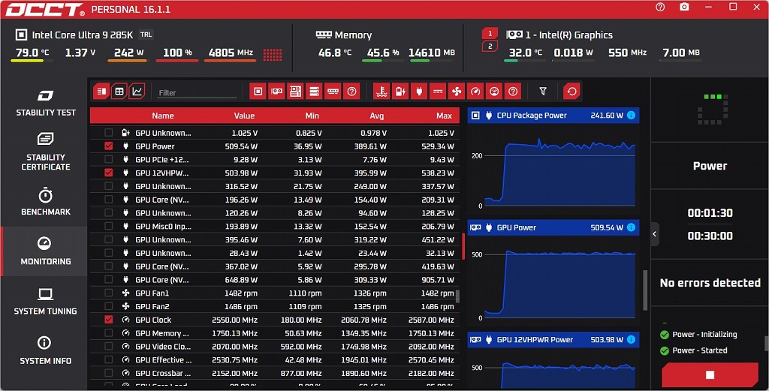Select GPU tab number 1
Image resolution: width=769 pixels, height=391 pixels.
[490, 33]
